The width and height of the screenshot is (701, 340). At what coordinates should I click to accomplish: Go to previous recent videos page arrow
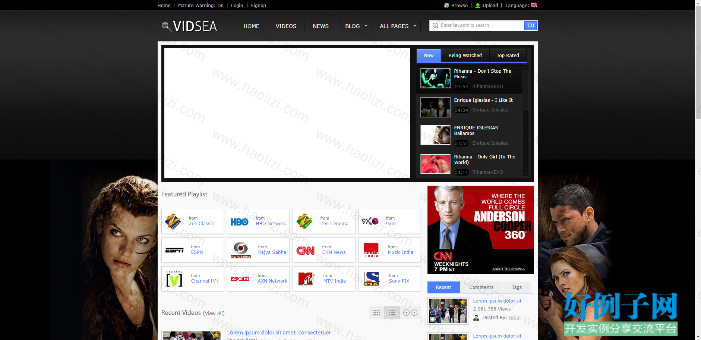pos(407,313)
